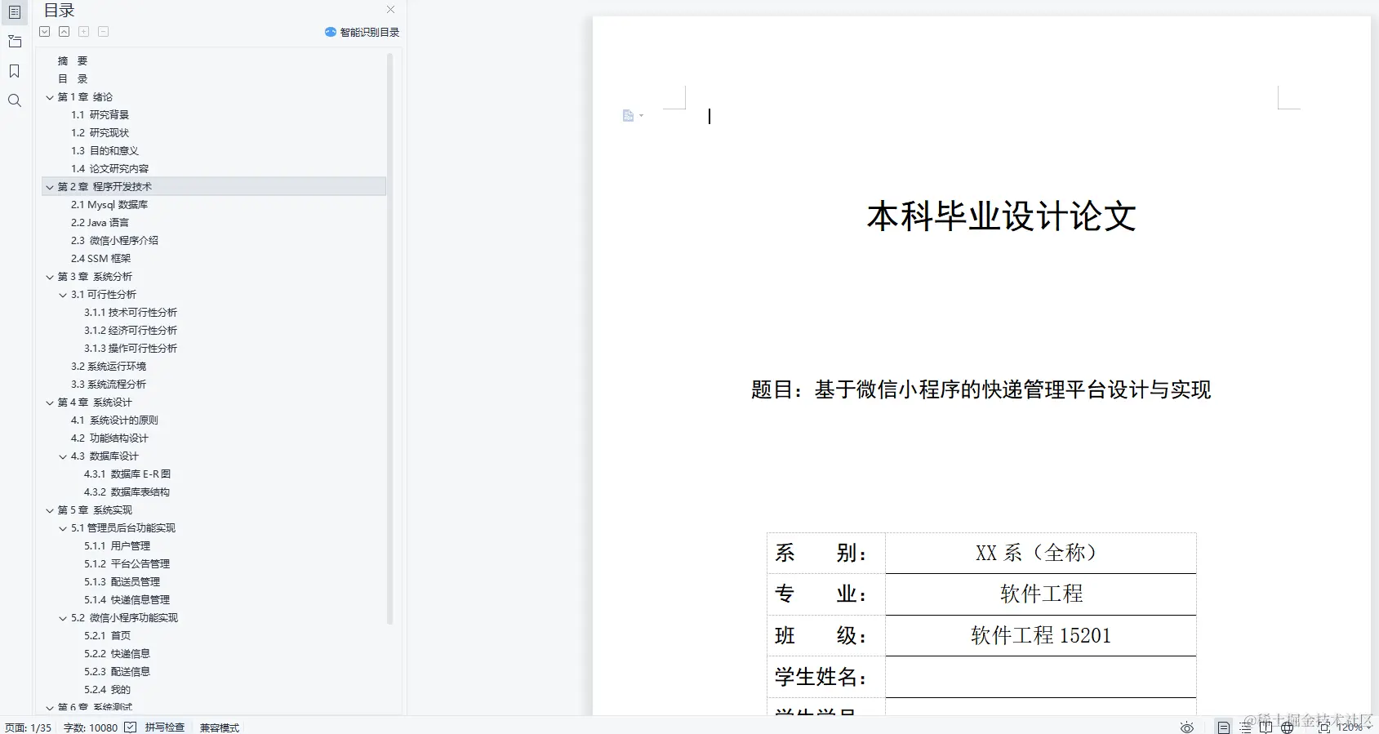This screenshot has width=1379, height=734.
Task: Click the collapse-all up-arrow box icon
Action: pos(65,32)
